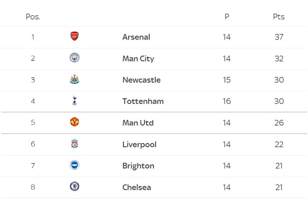Image resolution: width=308 pixels, height=199 pixels.
Task: Click Arsenal's 37 points value
Action: pos(279,37)
